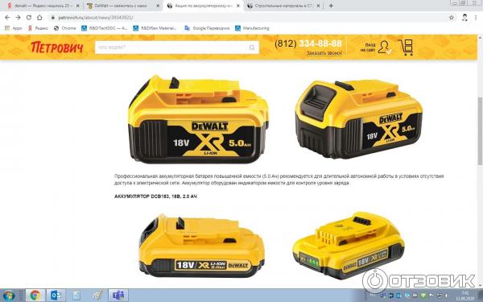Open the Chrome three-dot menu
Viewport: 483px width, 302px height.
[476, 18]
